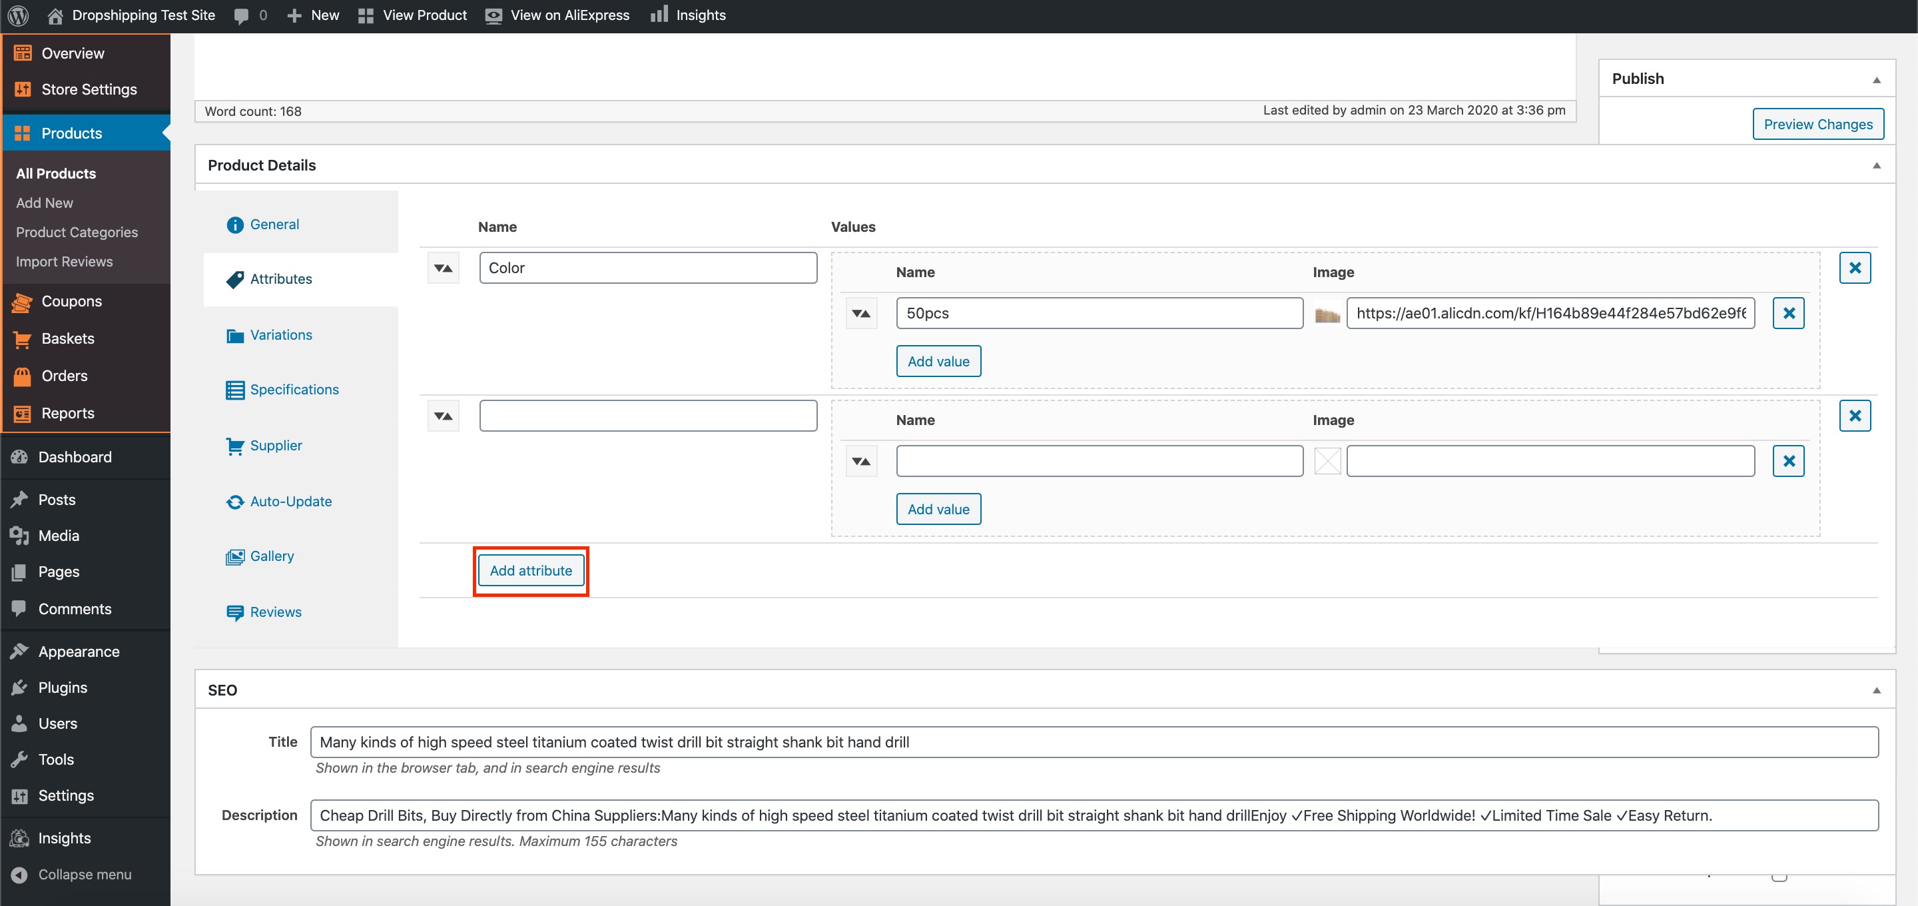
Task: Click Add value under Color attribute
Action: [938, 361]
